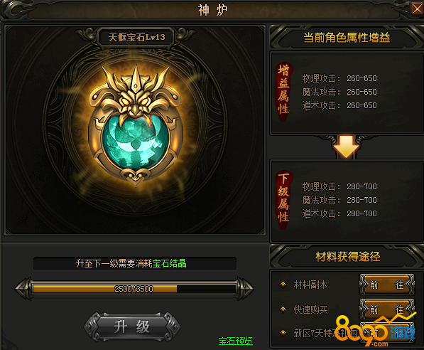Click the diamond bullet beside 快速购买
The height and width of the screenshot is (350, 424).
click(x=283, y=309)
